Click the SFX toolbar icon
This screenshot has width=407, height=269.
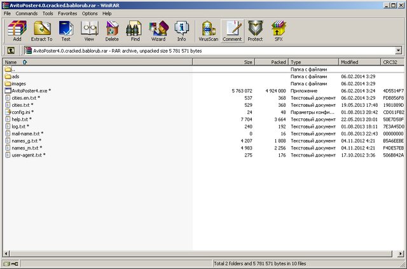click(279, 31)
